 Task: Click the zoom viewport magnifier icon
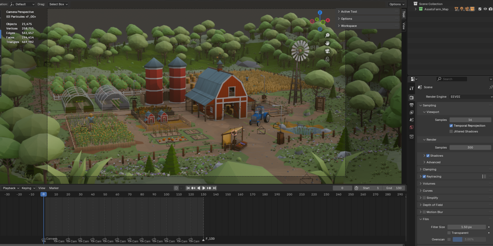pos(327,36)
